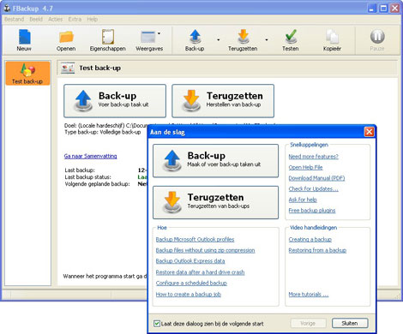This screenshot has height=334, width=403.
Task: Click Terugzetten button in Aan de slag dialog
Action: tap(216, 202)
